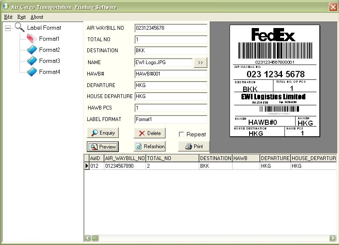Click the DEPARTURE column header in the grid
Viewport: 339px width, 245px height.
pyautogui.click(x=275, y=158)
